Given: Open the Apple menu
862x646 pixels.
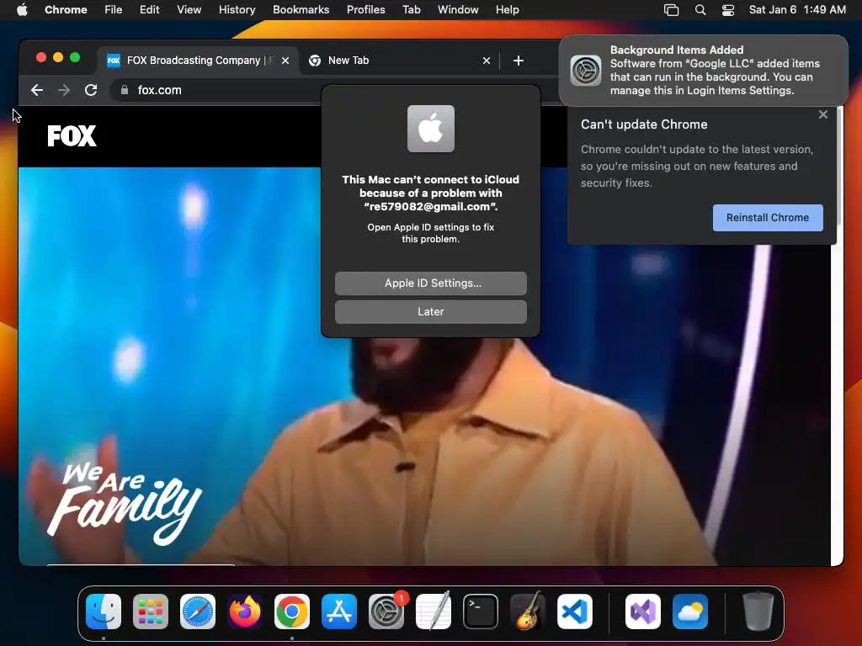Looking at the screenshot, I should click(22, 9).
